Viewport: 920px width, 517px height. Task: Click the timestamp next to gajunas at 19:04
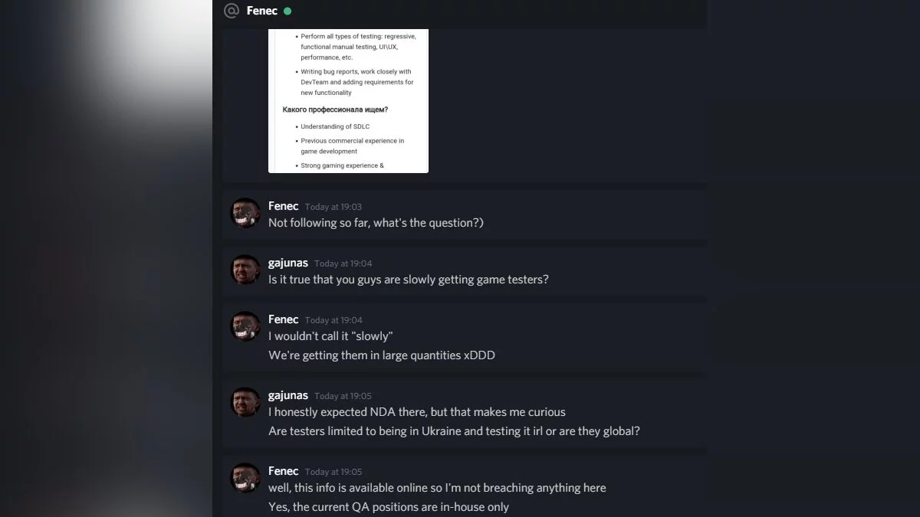pos(343,263)
